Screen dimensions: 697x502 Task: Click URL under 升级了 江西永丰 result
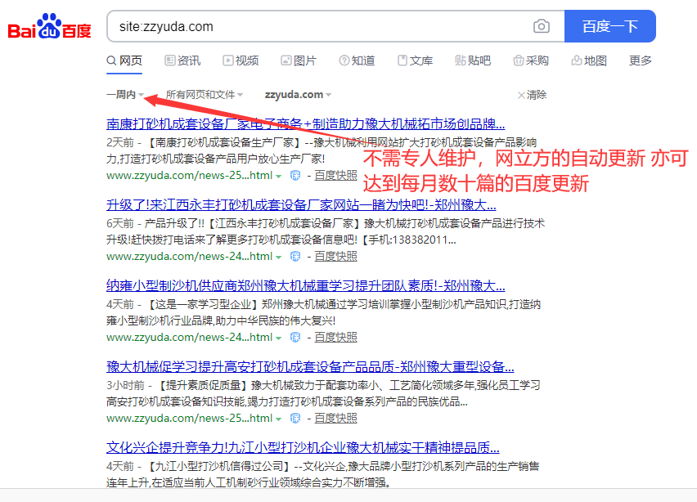point(189,257)
